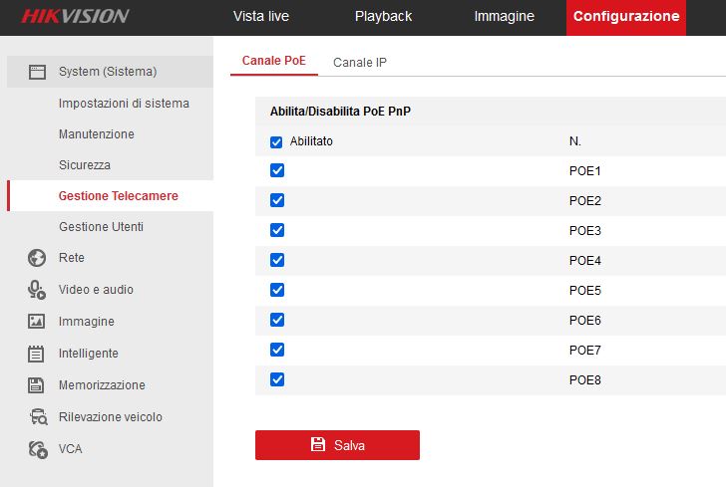Click the Hikvision logo

point(75,16)
